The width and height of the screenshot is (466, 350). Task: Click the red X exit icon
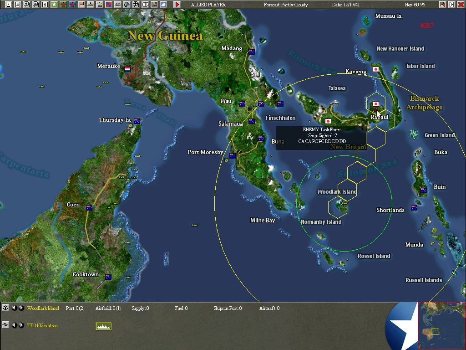tap(461, 5)
